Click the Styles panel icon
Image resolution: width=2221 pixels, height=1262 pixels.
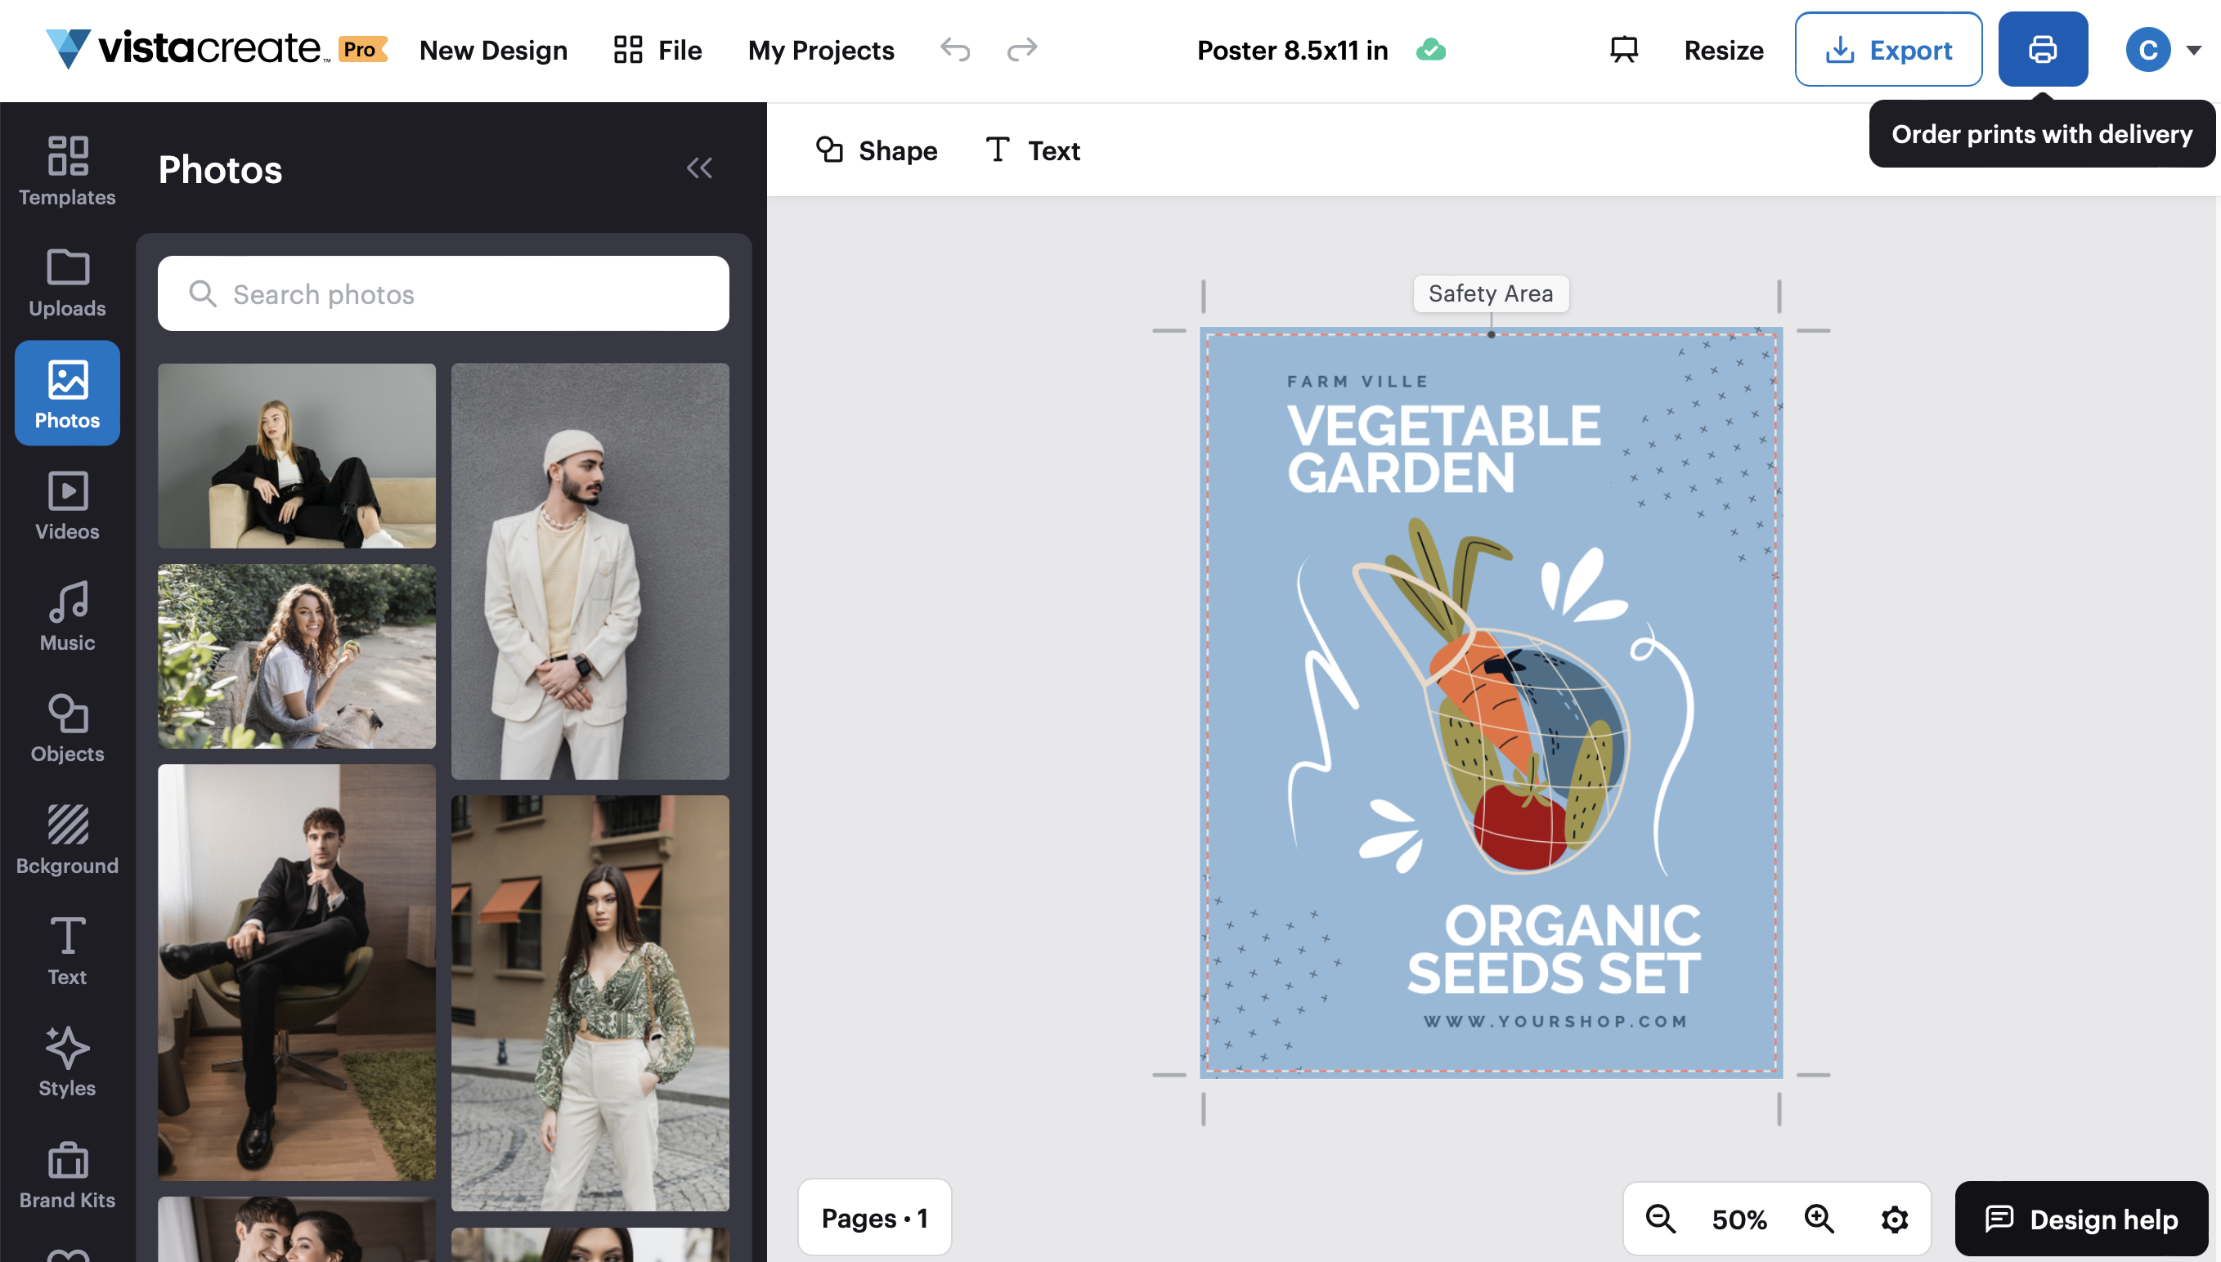67,1061
